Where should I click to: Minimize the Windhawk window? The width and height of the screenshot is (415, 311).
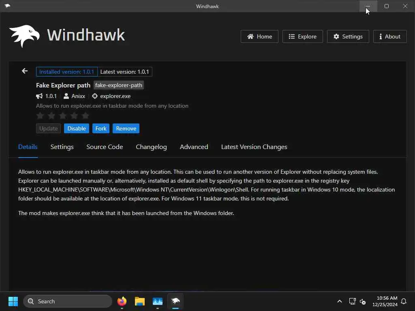368,6
